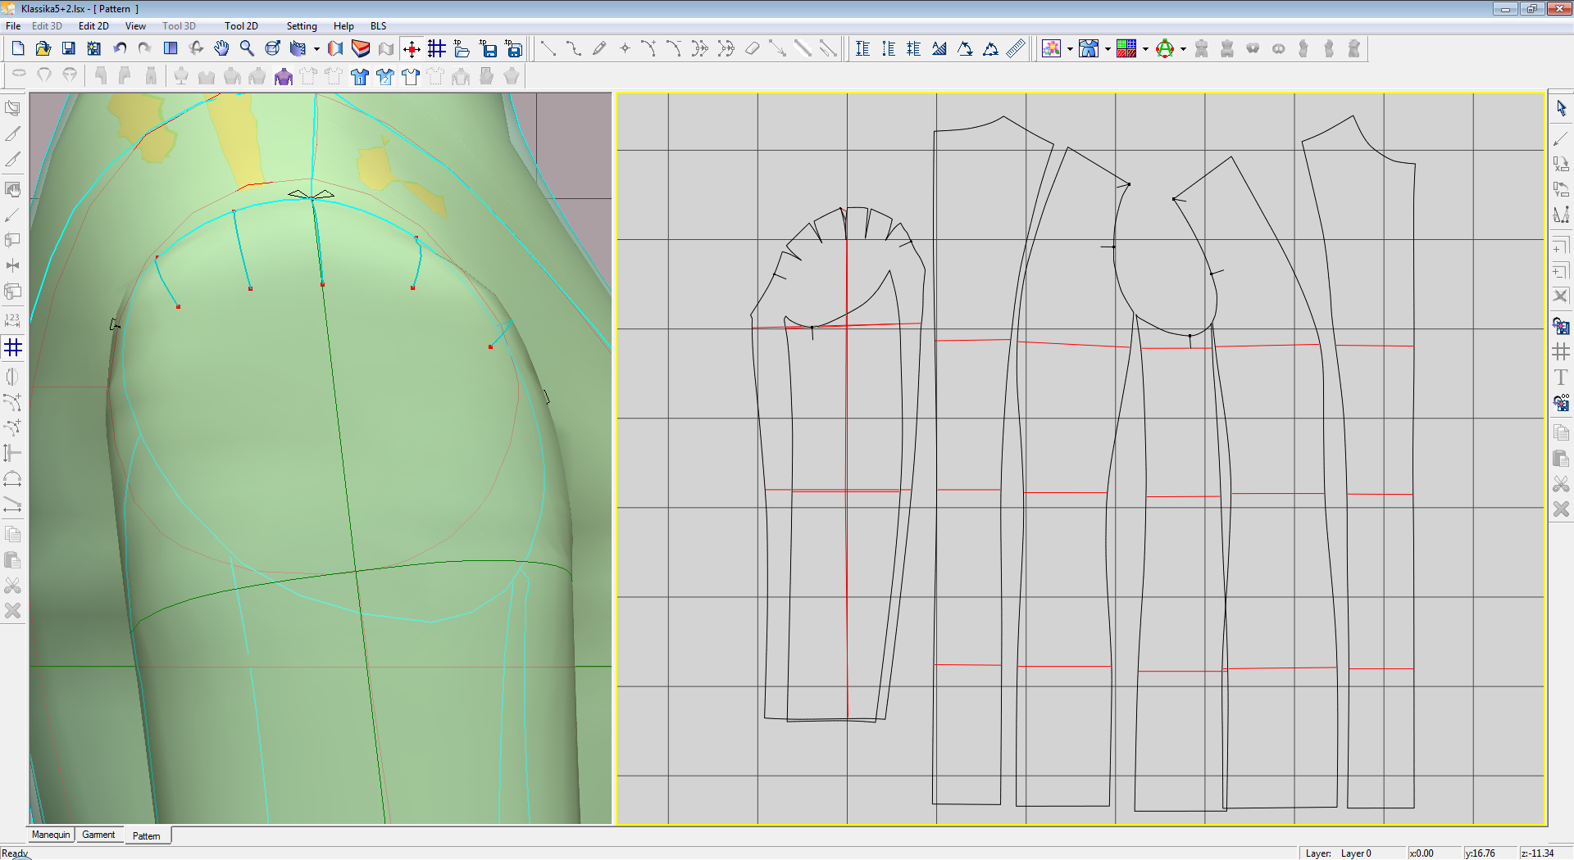The image size is (1574, 860).
Task: Click the text T tool on right toolbar
Action: (1561, 378)
